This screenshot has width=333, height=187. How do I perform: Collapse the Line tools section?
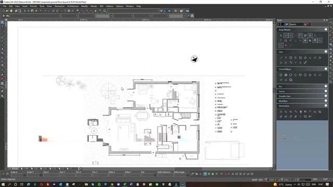326,51
